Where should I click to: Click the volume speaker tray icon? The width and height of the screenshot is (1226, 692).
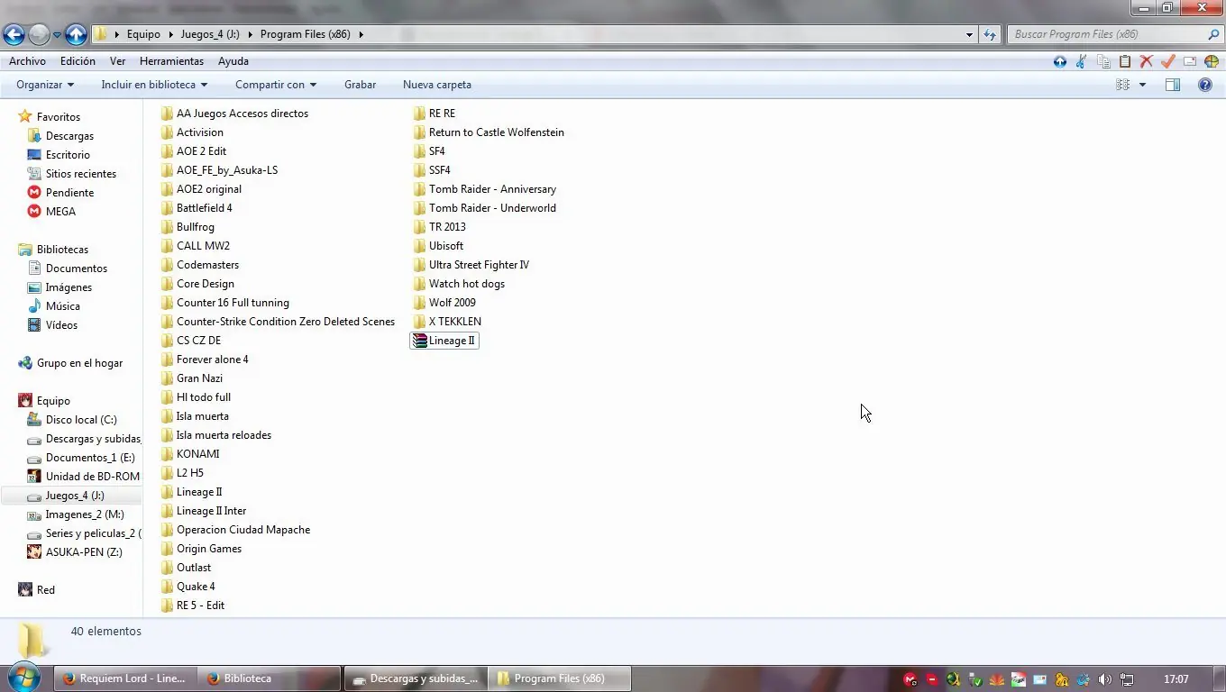pyautogui.click(x=1104, y=679)
